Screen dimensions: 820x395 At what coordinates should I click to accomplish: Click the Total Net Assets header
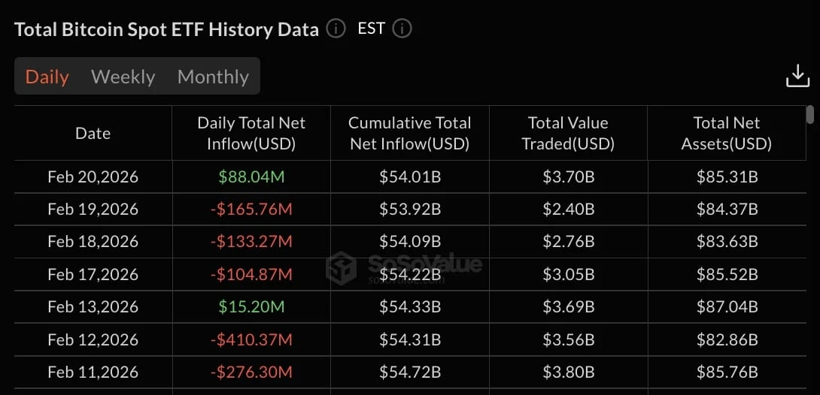[x=726, y=133]
